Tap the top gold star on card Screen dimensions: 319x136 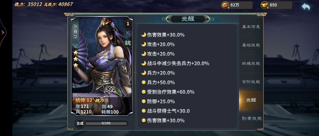[x=76, y=53]
